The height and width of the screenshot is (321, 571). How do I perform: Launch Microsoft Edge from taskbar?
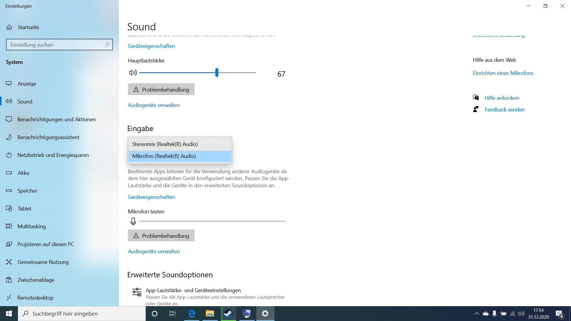(x=192, y=314)
